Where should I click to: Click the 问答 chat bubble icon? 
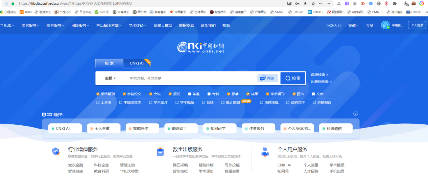(x=263, y=78)
